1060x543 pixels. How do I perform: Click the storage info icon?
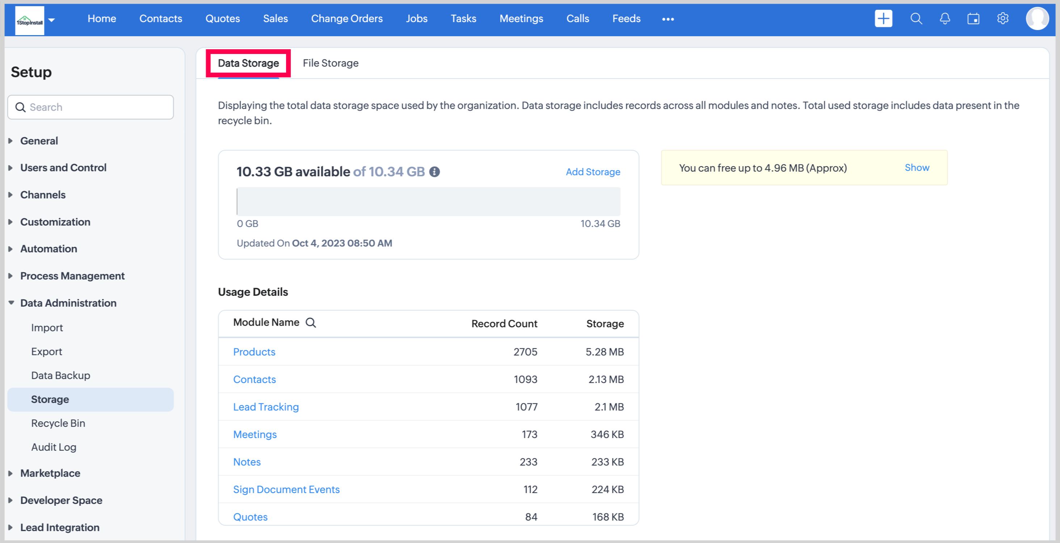click(x=434, y=172)
